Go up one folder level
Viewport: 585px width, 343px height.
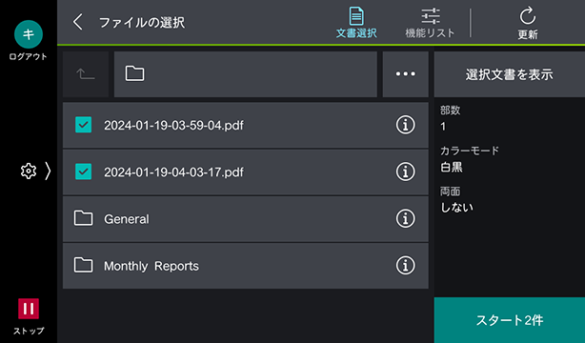click(x=86, y=74)
